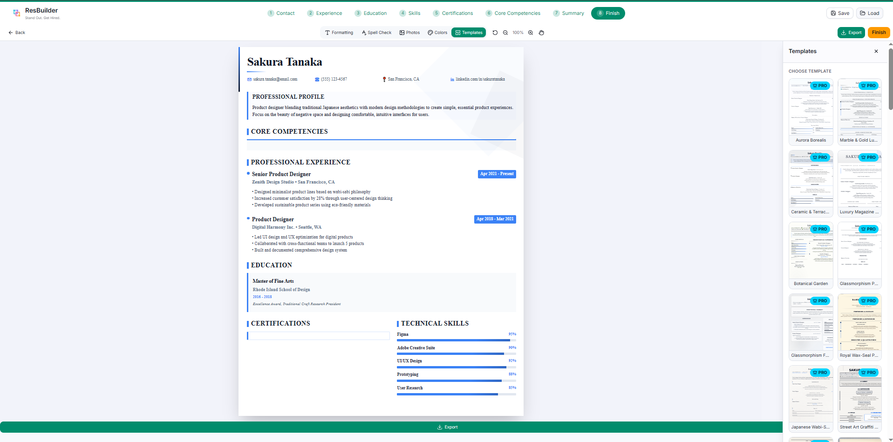893x442 pixels.
Task: Go to the Experience step
Action: tap(325, 13)
